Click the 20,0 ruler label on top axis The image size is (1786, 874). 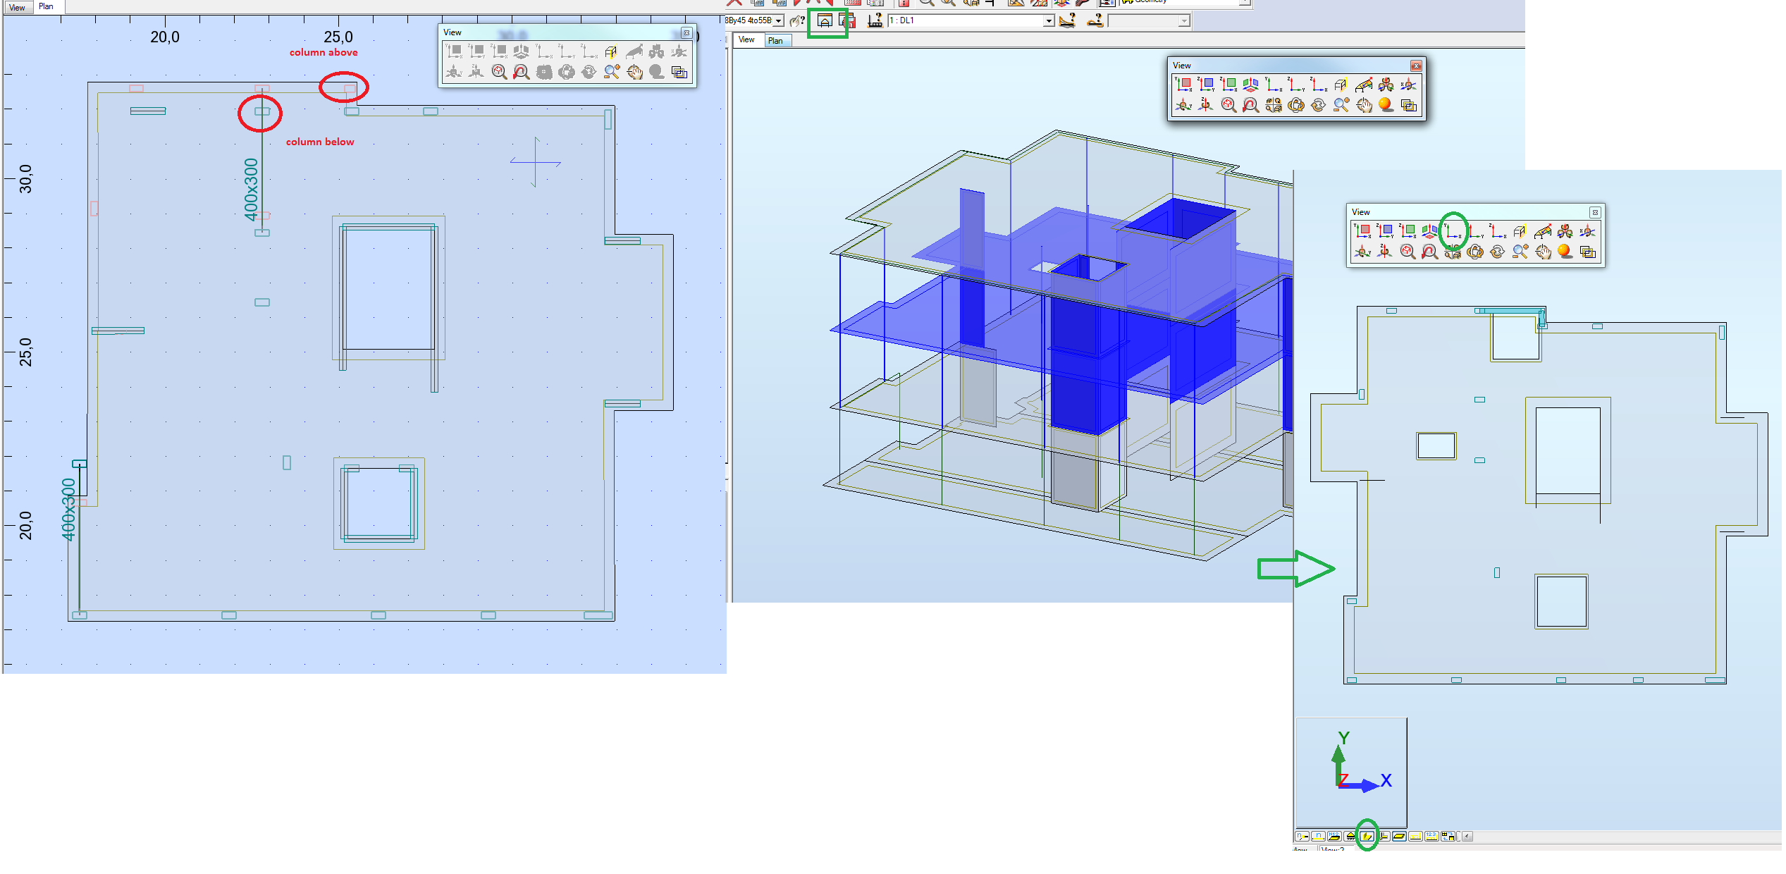pos(165,37)
